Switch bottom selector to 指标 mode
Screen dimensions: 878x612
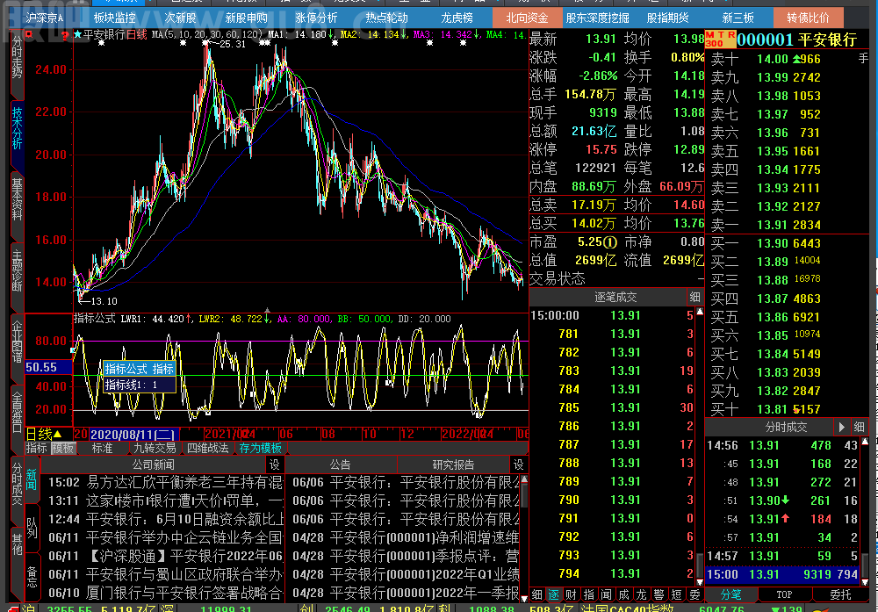click(36, 449)
